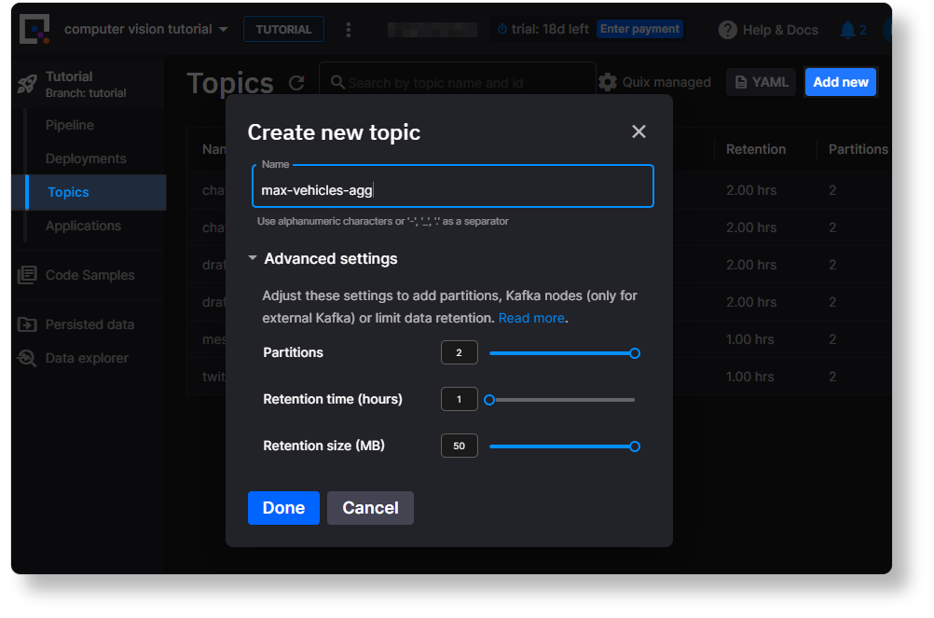Click the Quix logo icon
This screenshot has height=618, width=934.
coord(35,30)
